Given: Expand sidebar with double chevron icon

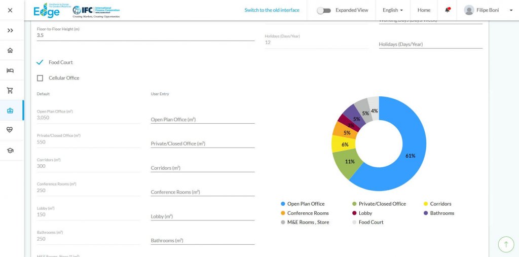Looking at the screenshot, I should [x=10, y=30].
